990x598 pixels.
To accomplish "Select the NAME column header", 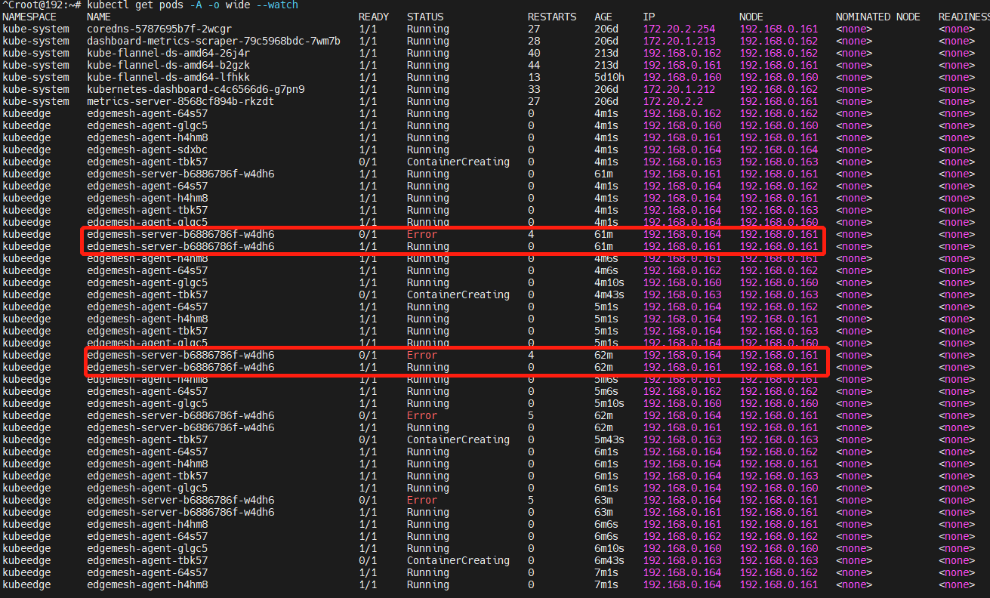I will click(99, 17).
